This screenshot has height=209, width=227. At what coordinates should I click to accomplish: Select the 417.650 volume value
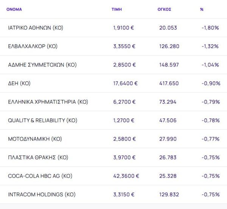click(169, 84)
